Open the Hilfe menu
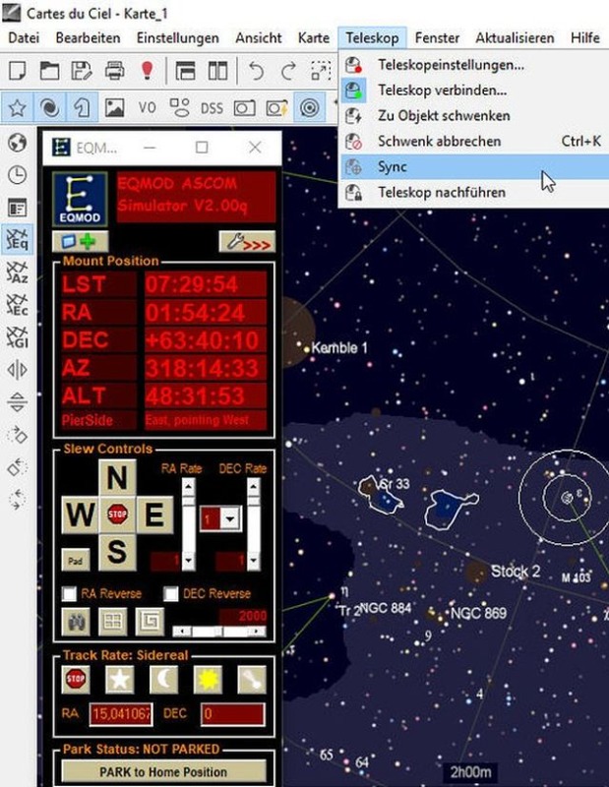The image size is (609, 787). [x=585, y=38]
